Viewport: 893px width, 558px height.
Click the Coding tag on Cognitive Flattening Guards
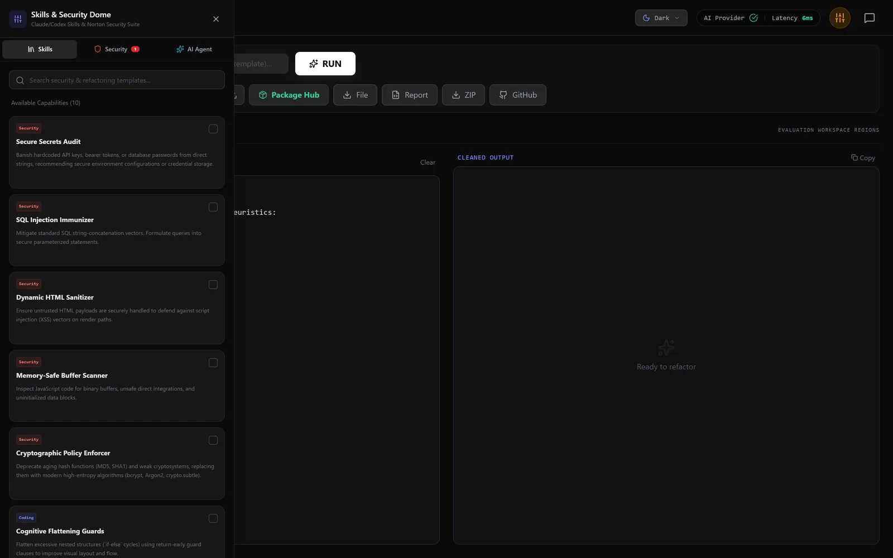point(26,518)
